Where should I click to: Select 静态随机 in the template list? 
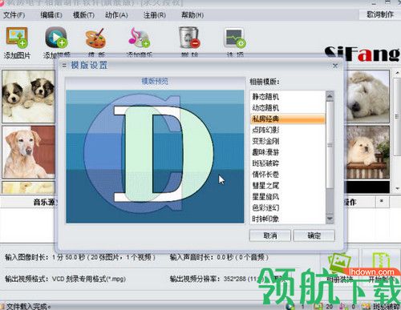point(288,96)
